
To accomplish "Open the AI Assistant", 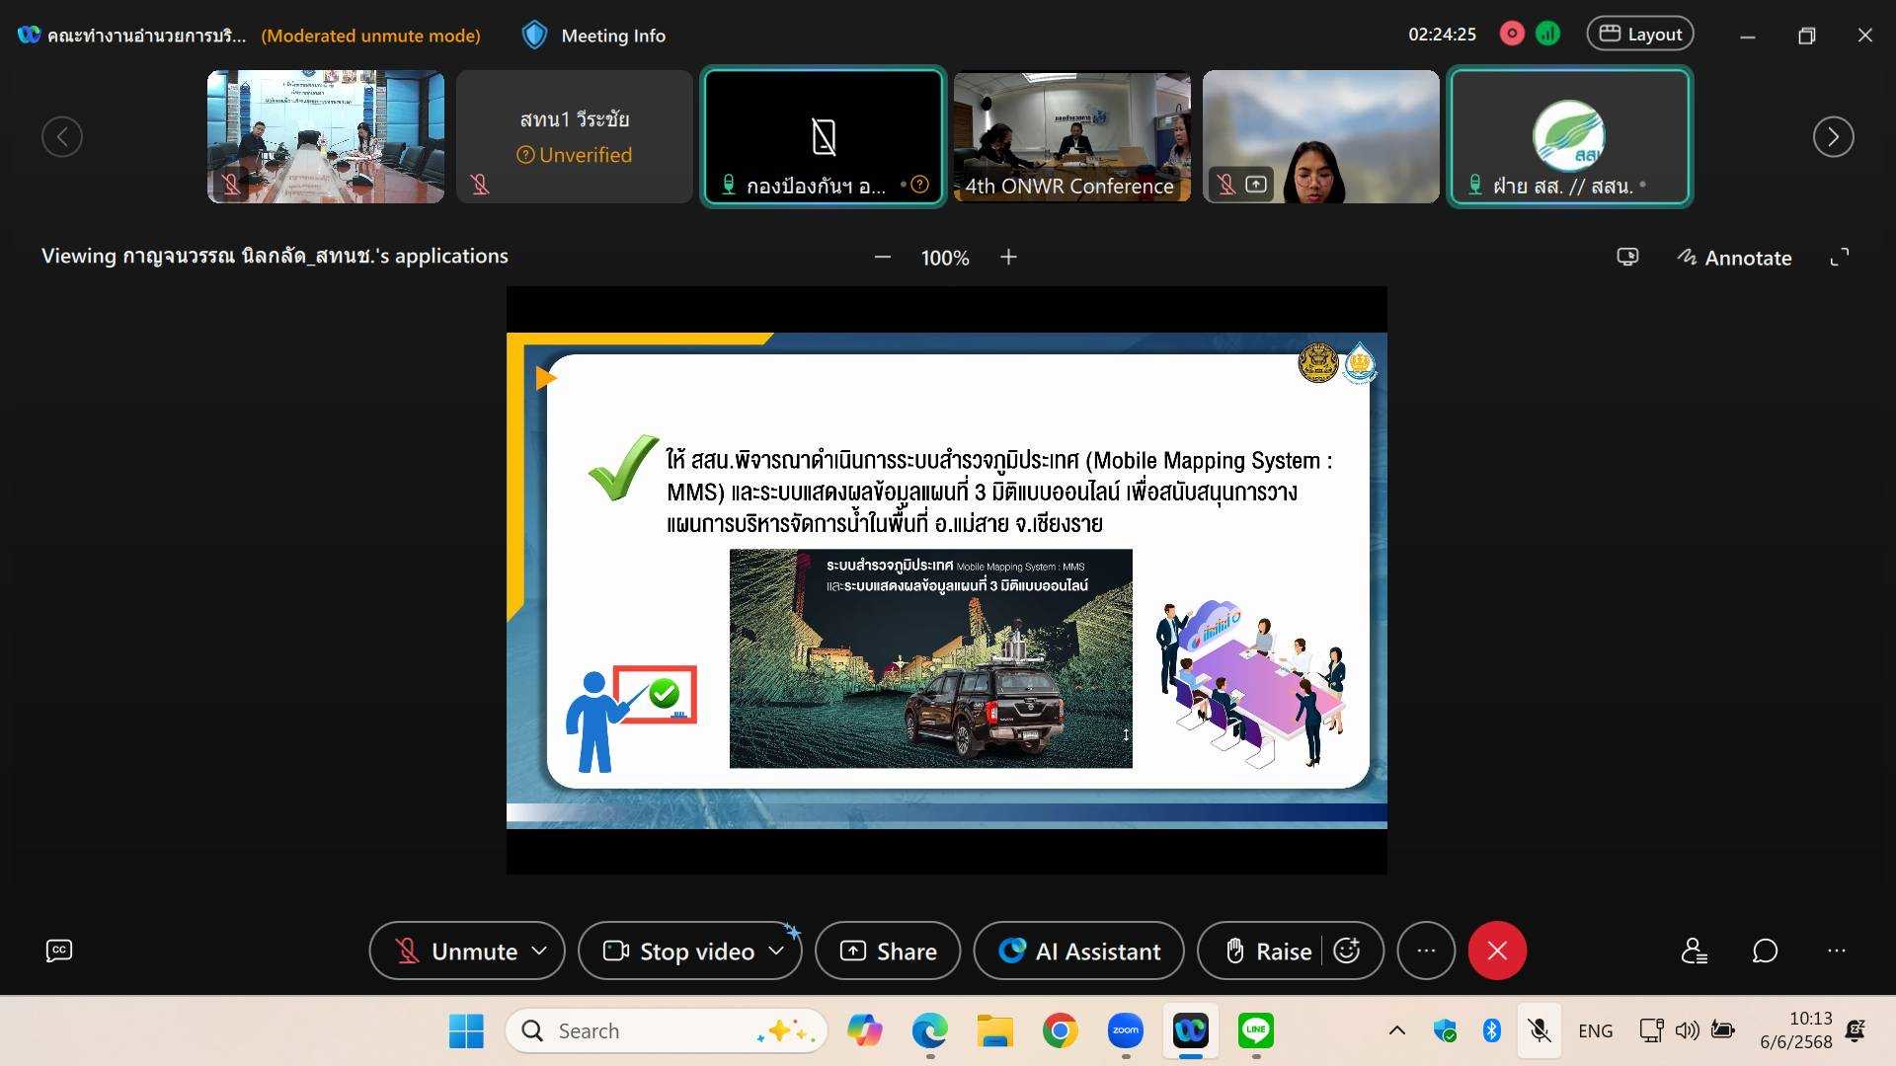I will pyautogui.click(x=1078, y=951).
